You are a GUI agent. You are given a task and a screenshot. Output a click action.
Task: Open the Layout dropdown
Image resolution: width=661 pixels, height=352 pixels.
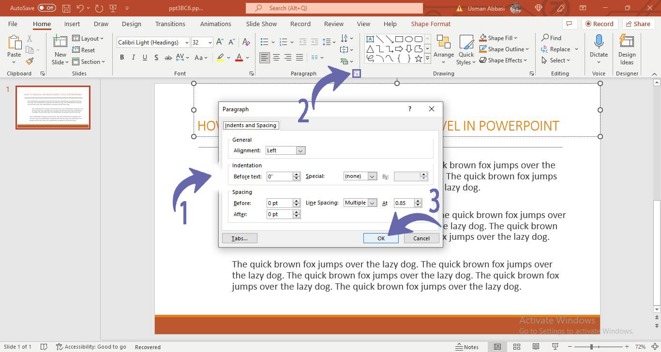[x=88, y=38]
